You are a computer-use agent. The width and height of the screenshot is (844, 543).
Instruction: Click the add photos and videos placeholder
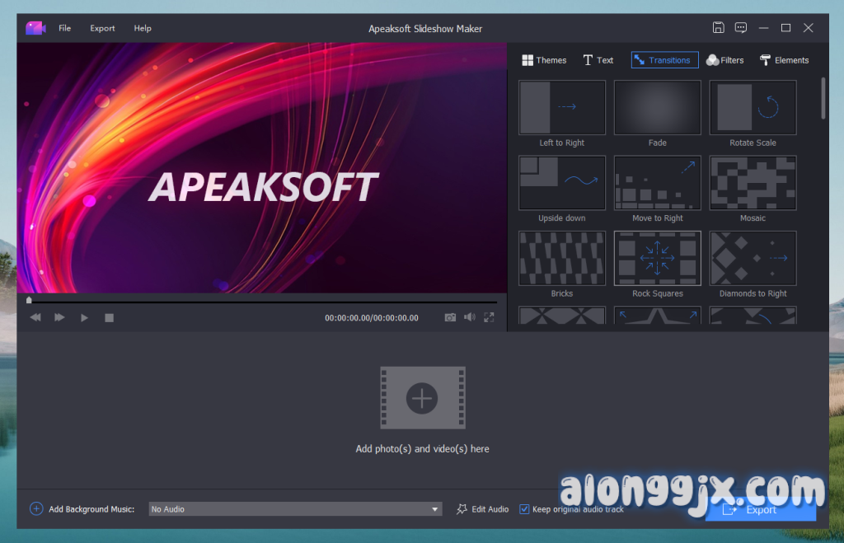pyautogui.click(x=422, y=398)
